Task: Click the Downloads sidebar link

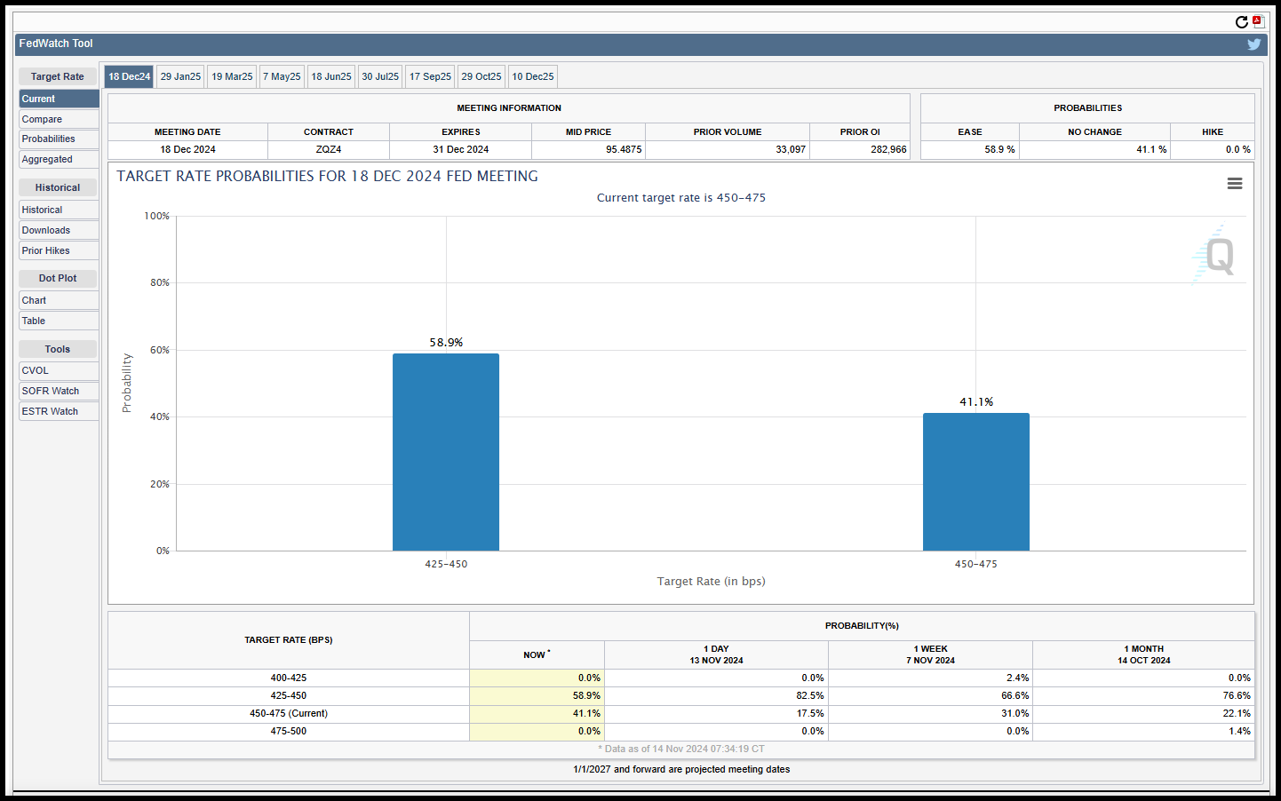Action: [x=59, y=230]
